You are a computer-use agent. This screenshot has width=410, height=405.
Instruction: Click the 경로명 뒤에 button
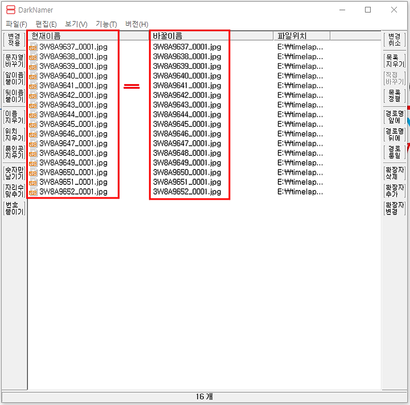point(394,134)
